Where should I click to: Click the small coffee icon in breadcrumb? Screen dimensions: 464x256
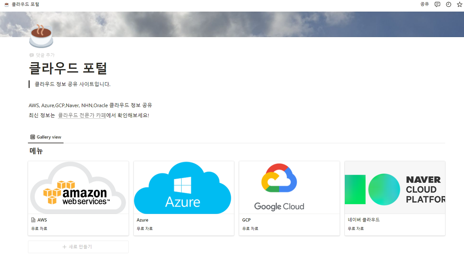coord(6,4)
